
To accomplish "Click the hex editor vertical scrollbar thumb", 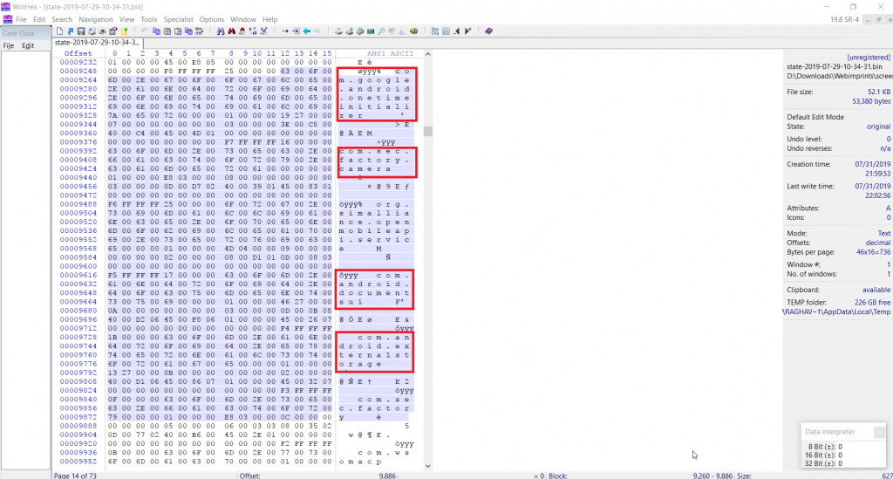I will coord(427,132).
